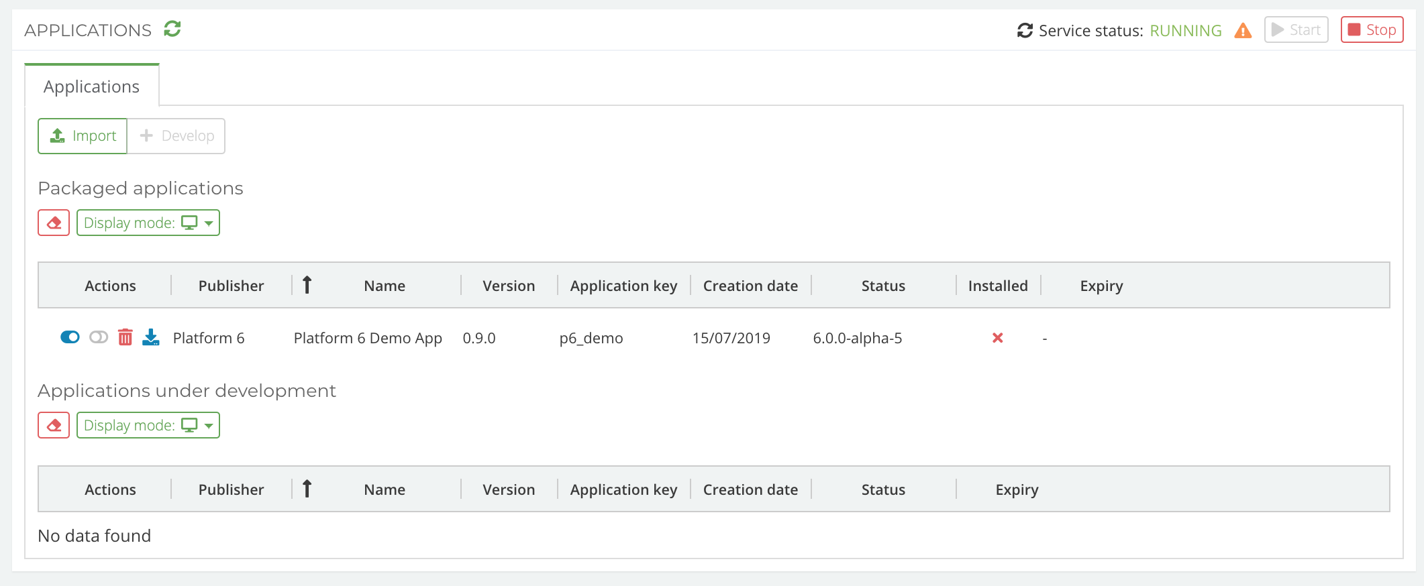Click the Import button
Screen dimensions: 1424x586
83,136
